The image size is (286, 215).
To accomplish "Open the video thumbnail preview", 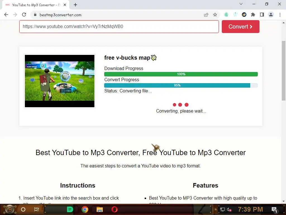I will pos(60,81).
